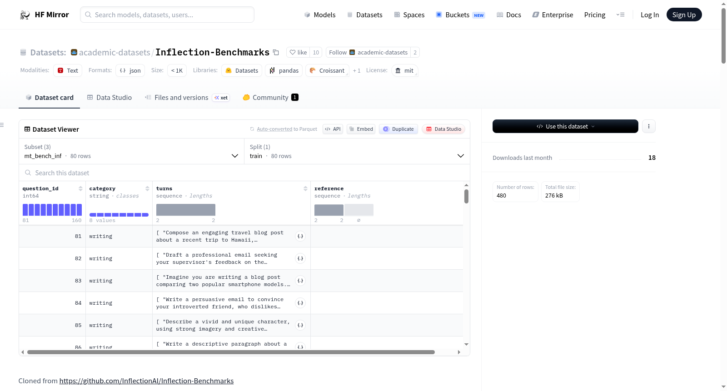The image size is (727, 391).
Task: Open the left sidebar toggle
Action: (2, 125)
